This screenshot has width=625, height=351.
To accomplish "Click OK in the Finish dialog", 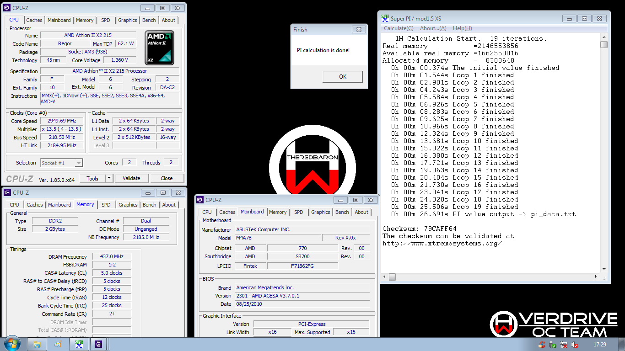I will coord(343,77).
